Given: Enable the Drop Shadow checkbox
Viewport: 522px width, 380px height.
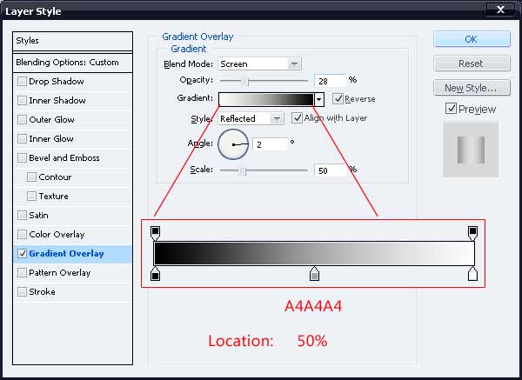Looking at the screenshot, I should [23, 82].
